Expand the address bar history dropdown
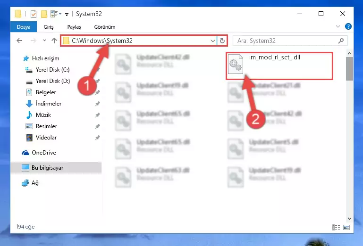363x246 pixels. 213,41
